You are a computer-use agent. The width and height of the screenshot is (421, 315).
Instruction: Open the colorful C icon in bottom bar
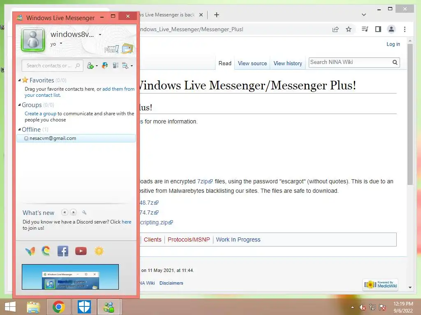click(46, 251)
